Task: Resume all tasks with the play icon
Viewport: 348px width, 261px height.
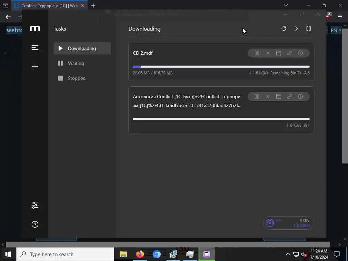Action: point(296,29)
